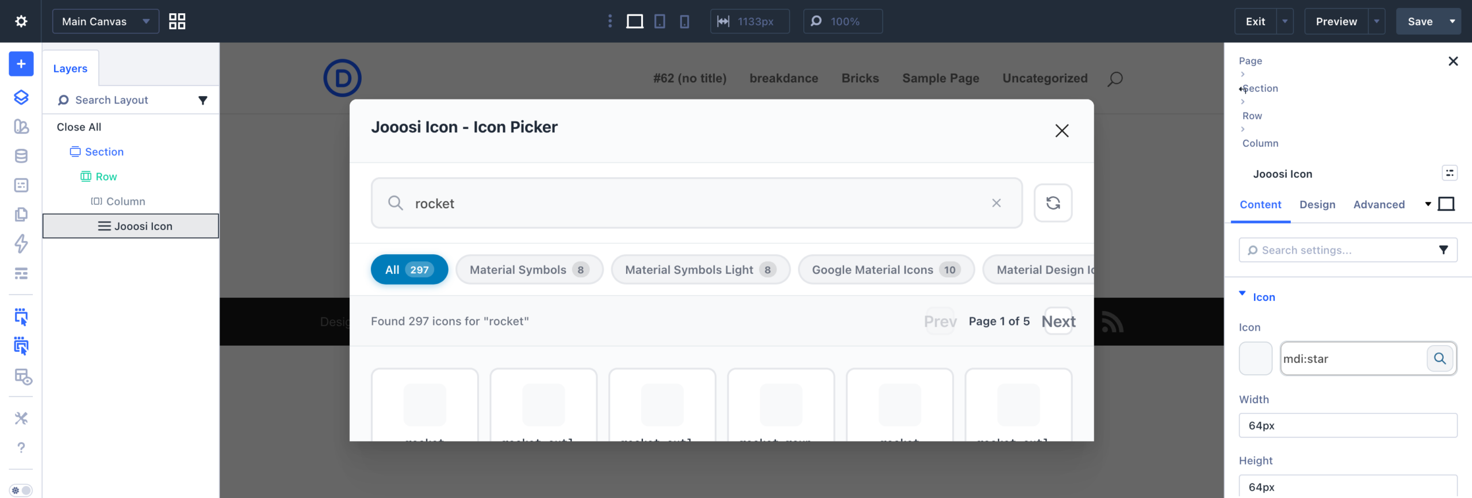Toggle the dark mode switch at bottom left
This screenshot has height=498, width=1472.
[21, 490]
